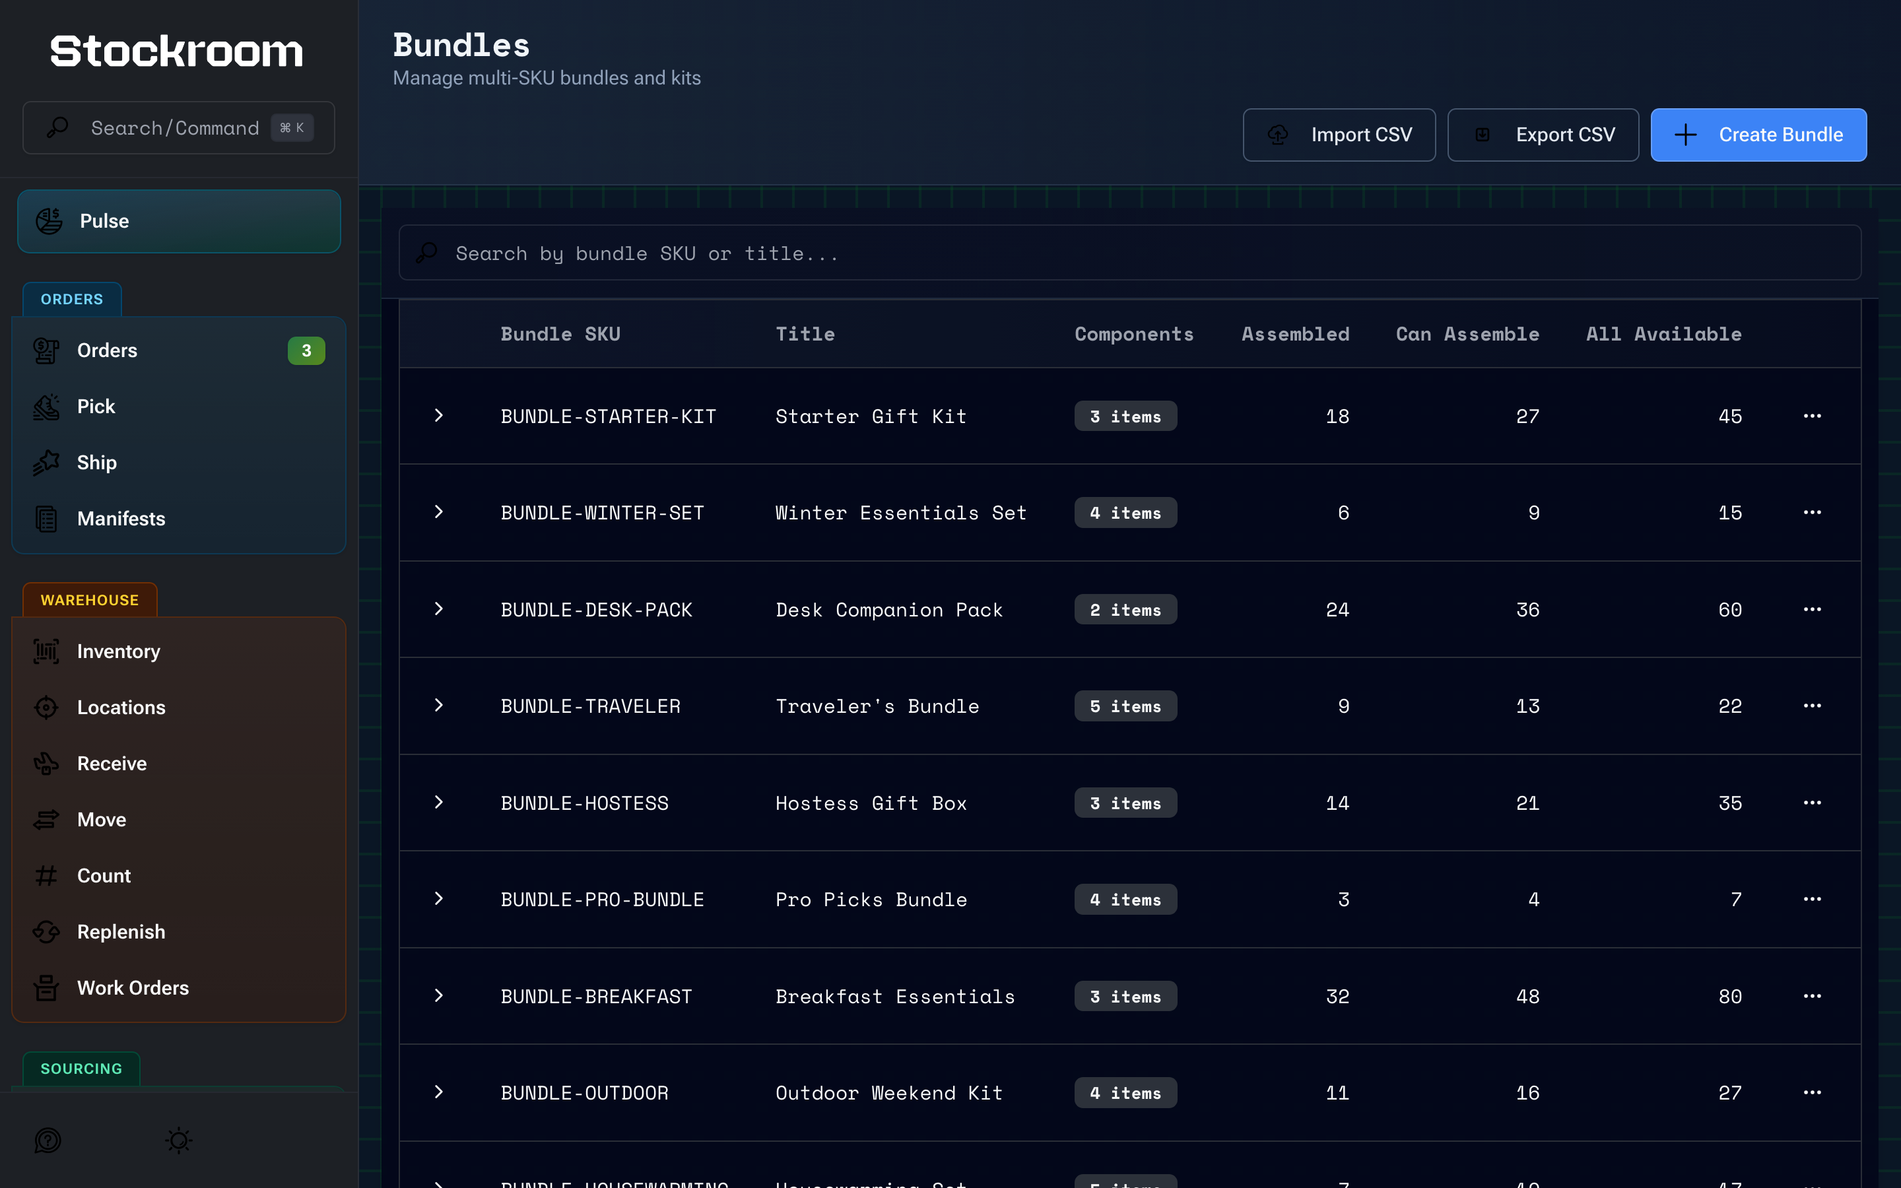This screenshot has height=1188, width=1901.
Task: Click the Manifests sidebar icon
Action: [46, 519]
